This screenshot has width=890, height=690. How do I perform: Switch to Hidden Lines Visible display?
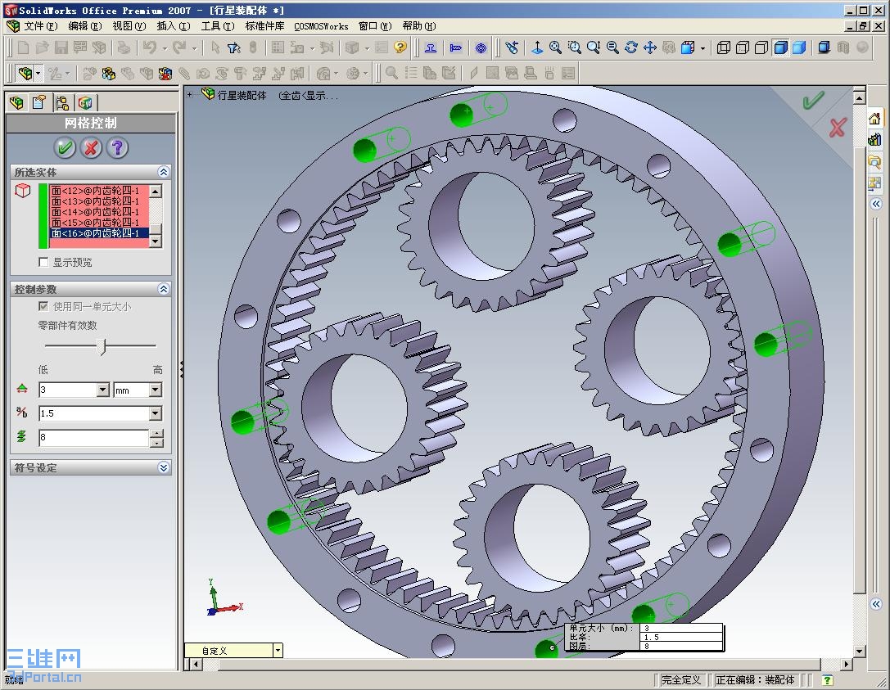743,47
